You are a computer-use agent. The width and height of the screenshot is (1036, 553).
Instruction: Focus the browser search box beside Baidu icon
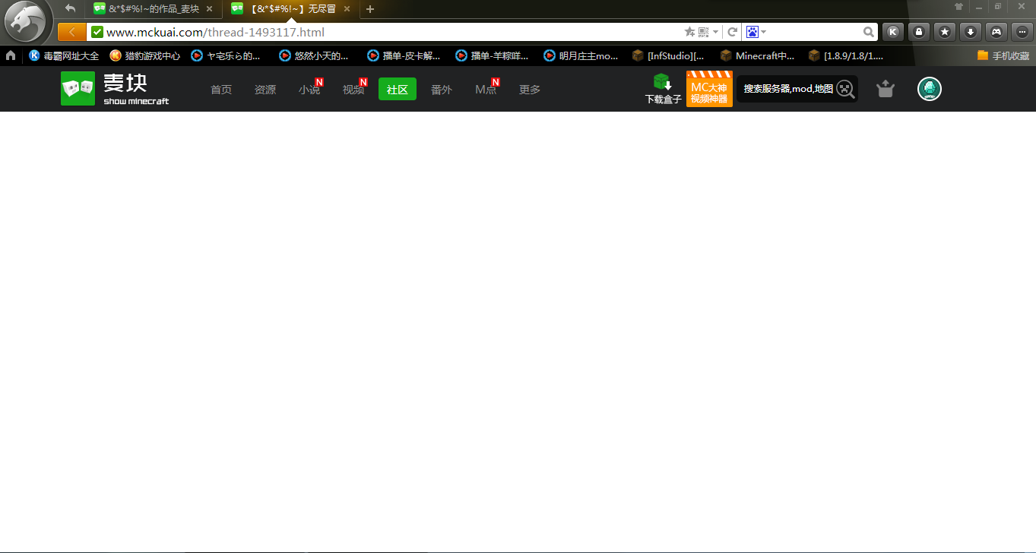coord(815,32)
